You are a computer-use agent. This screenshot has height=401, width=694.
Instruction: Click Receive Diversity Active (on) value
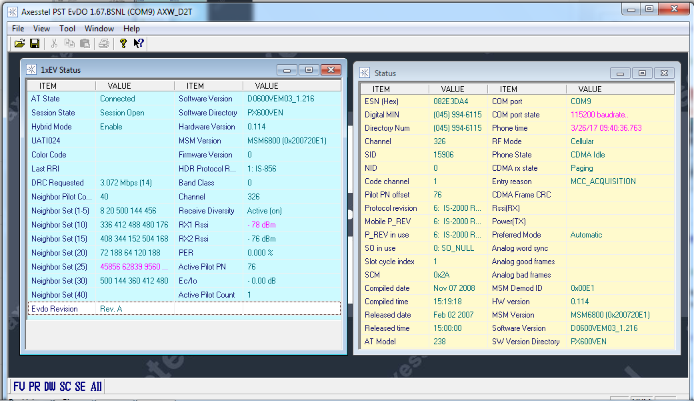264,211
